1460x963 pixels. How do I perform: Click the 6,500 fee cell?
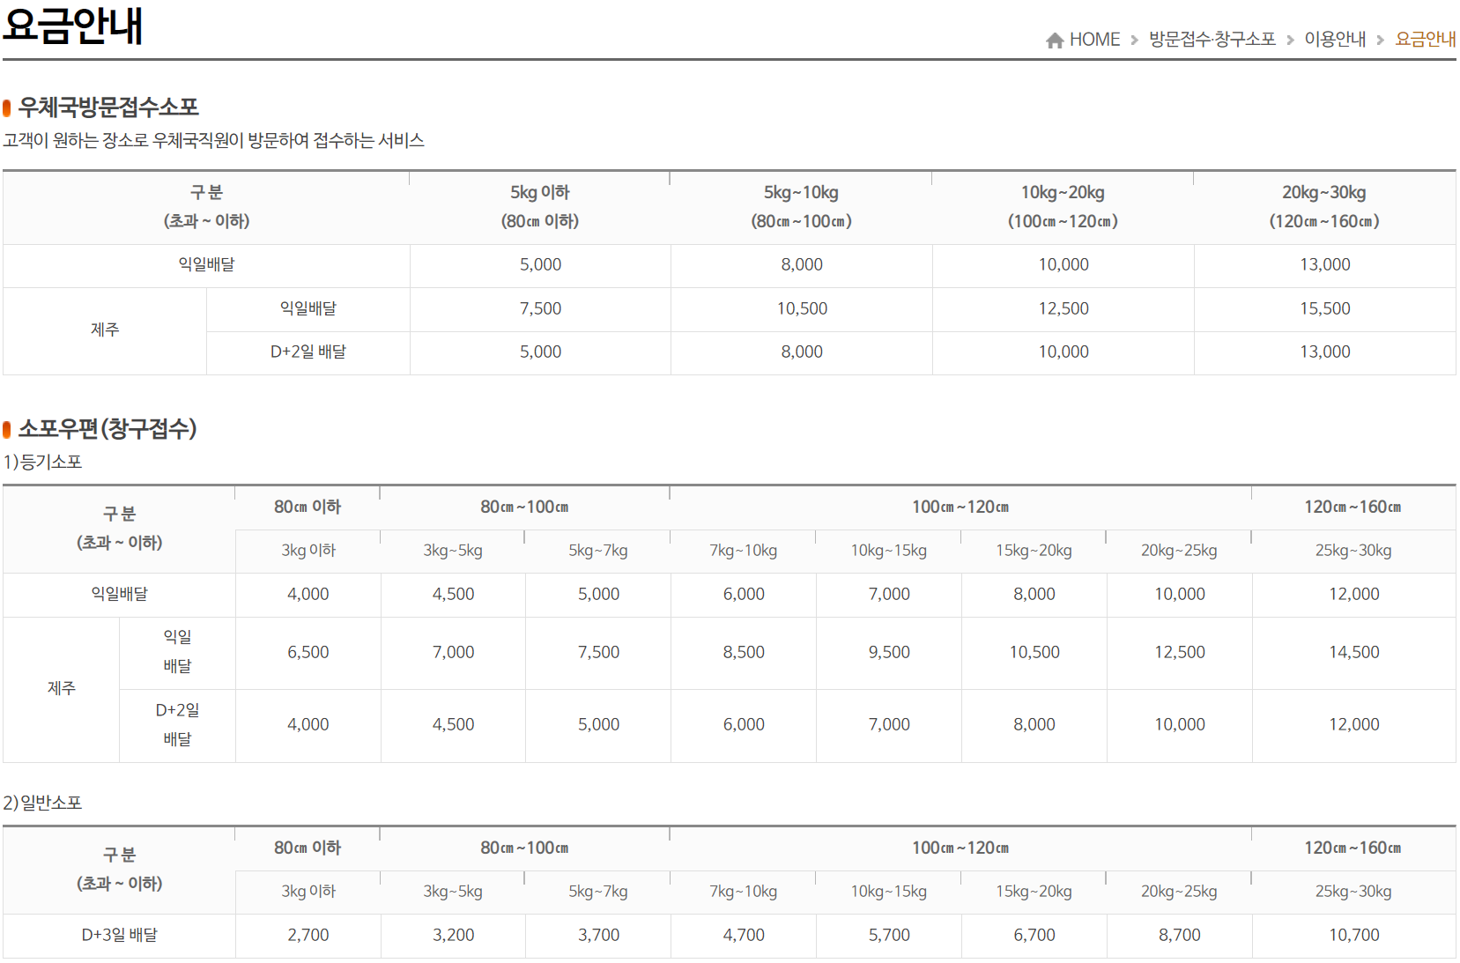point(308,653)
